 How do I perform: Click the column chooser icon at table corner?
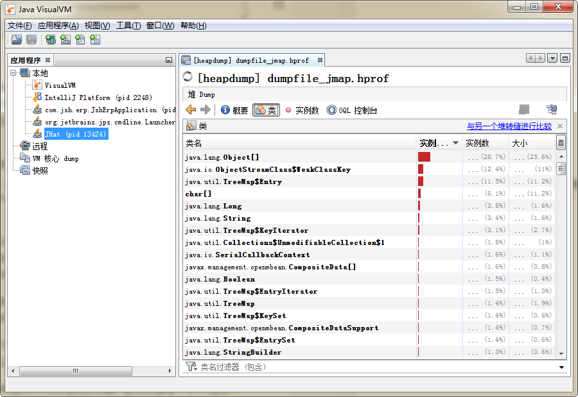tap(561, 143)
